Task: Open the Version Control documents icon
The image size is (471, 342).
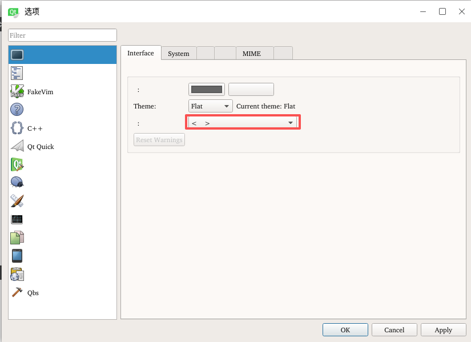Action: [17, 238]
